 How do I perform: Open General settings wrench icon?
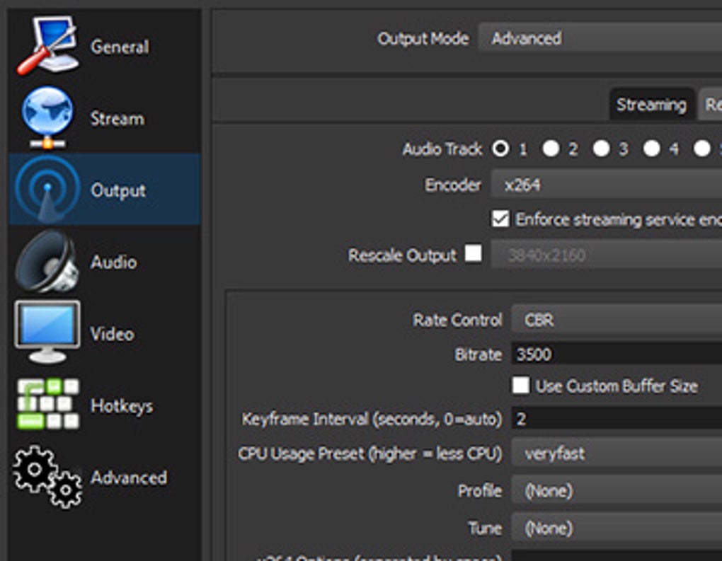tap(47, 47)
